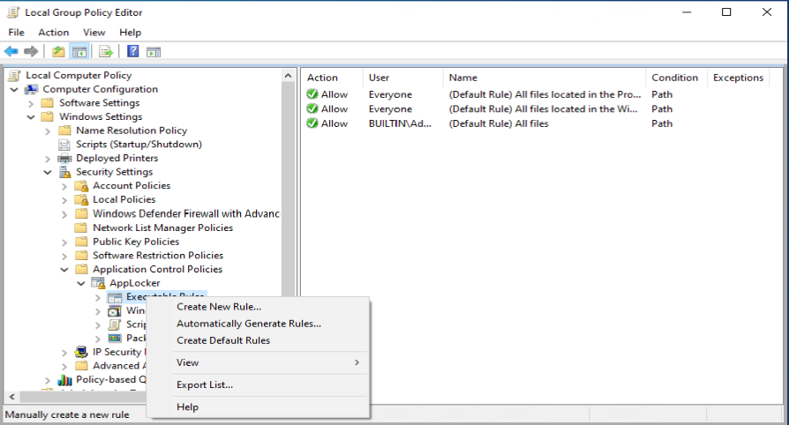Click green Allow checkmark for BUILTIN rule
The width and height of the screenshot is (789, 425).
point(312,123)
